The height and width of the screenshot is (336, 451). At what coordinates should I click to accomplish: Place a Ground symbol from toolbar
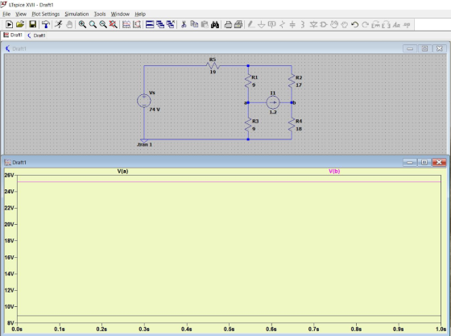coord(261,25)
